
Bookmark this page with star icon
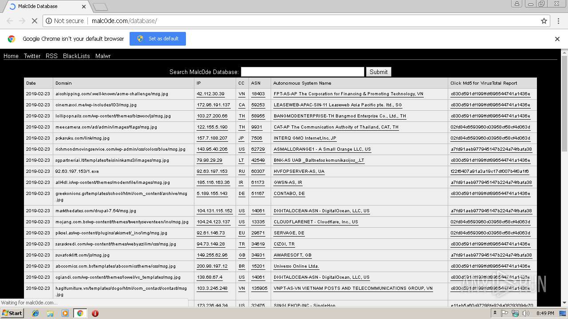point(544,21)
